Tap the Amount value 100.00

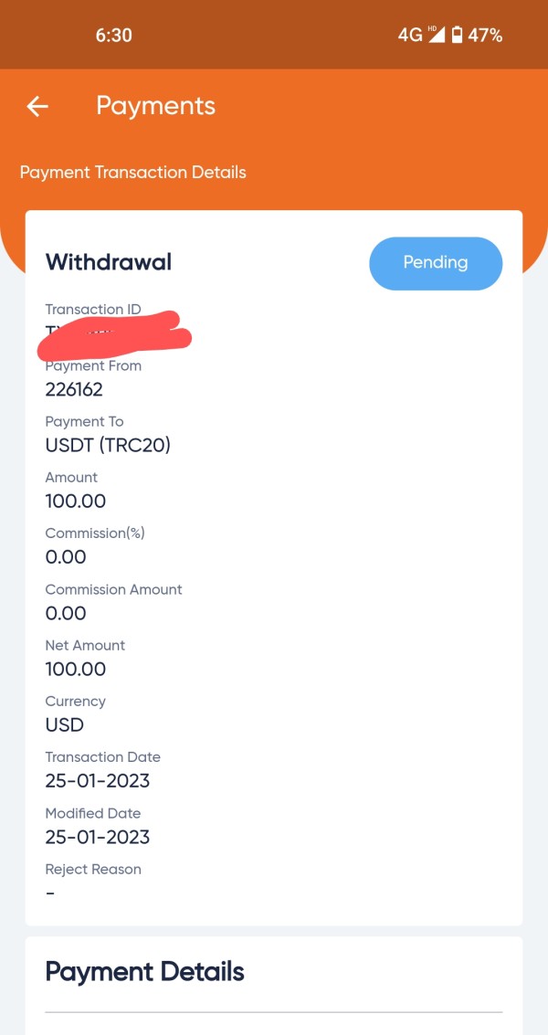(x=76, y=502)
